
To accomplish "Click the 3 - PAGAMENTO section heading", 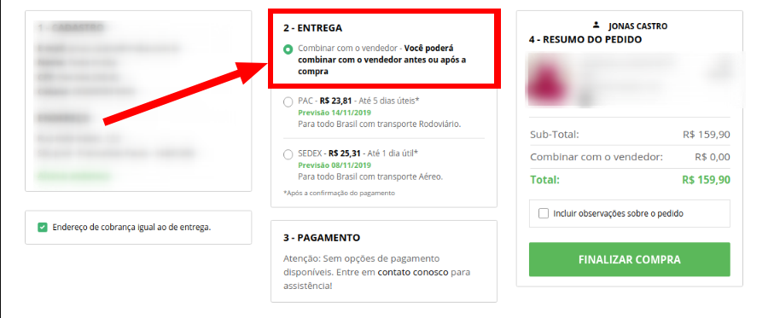I will tap(322, 238).
